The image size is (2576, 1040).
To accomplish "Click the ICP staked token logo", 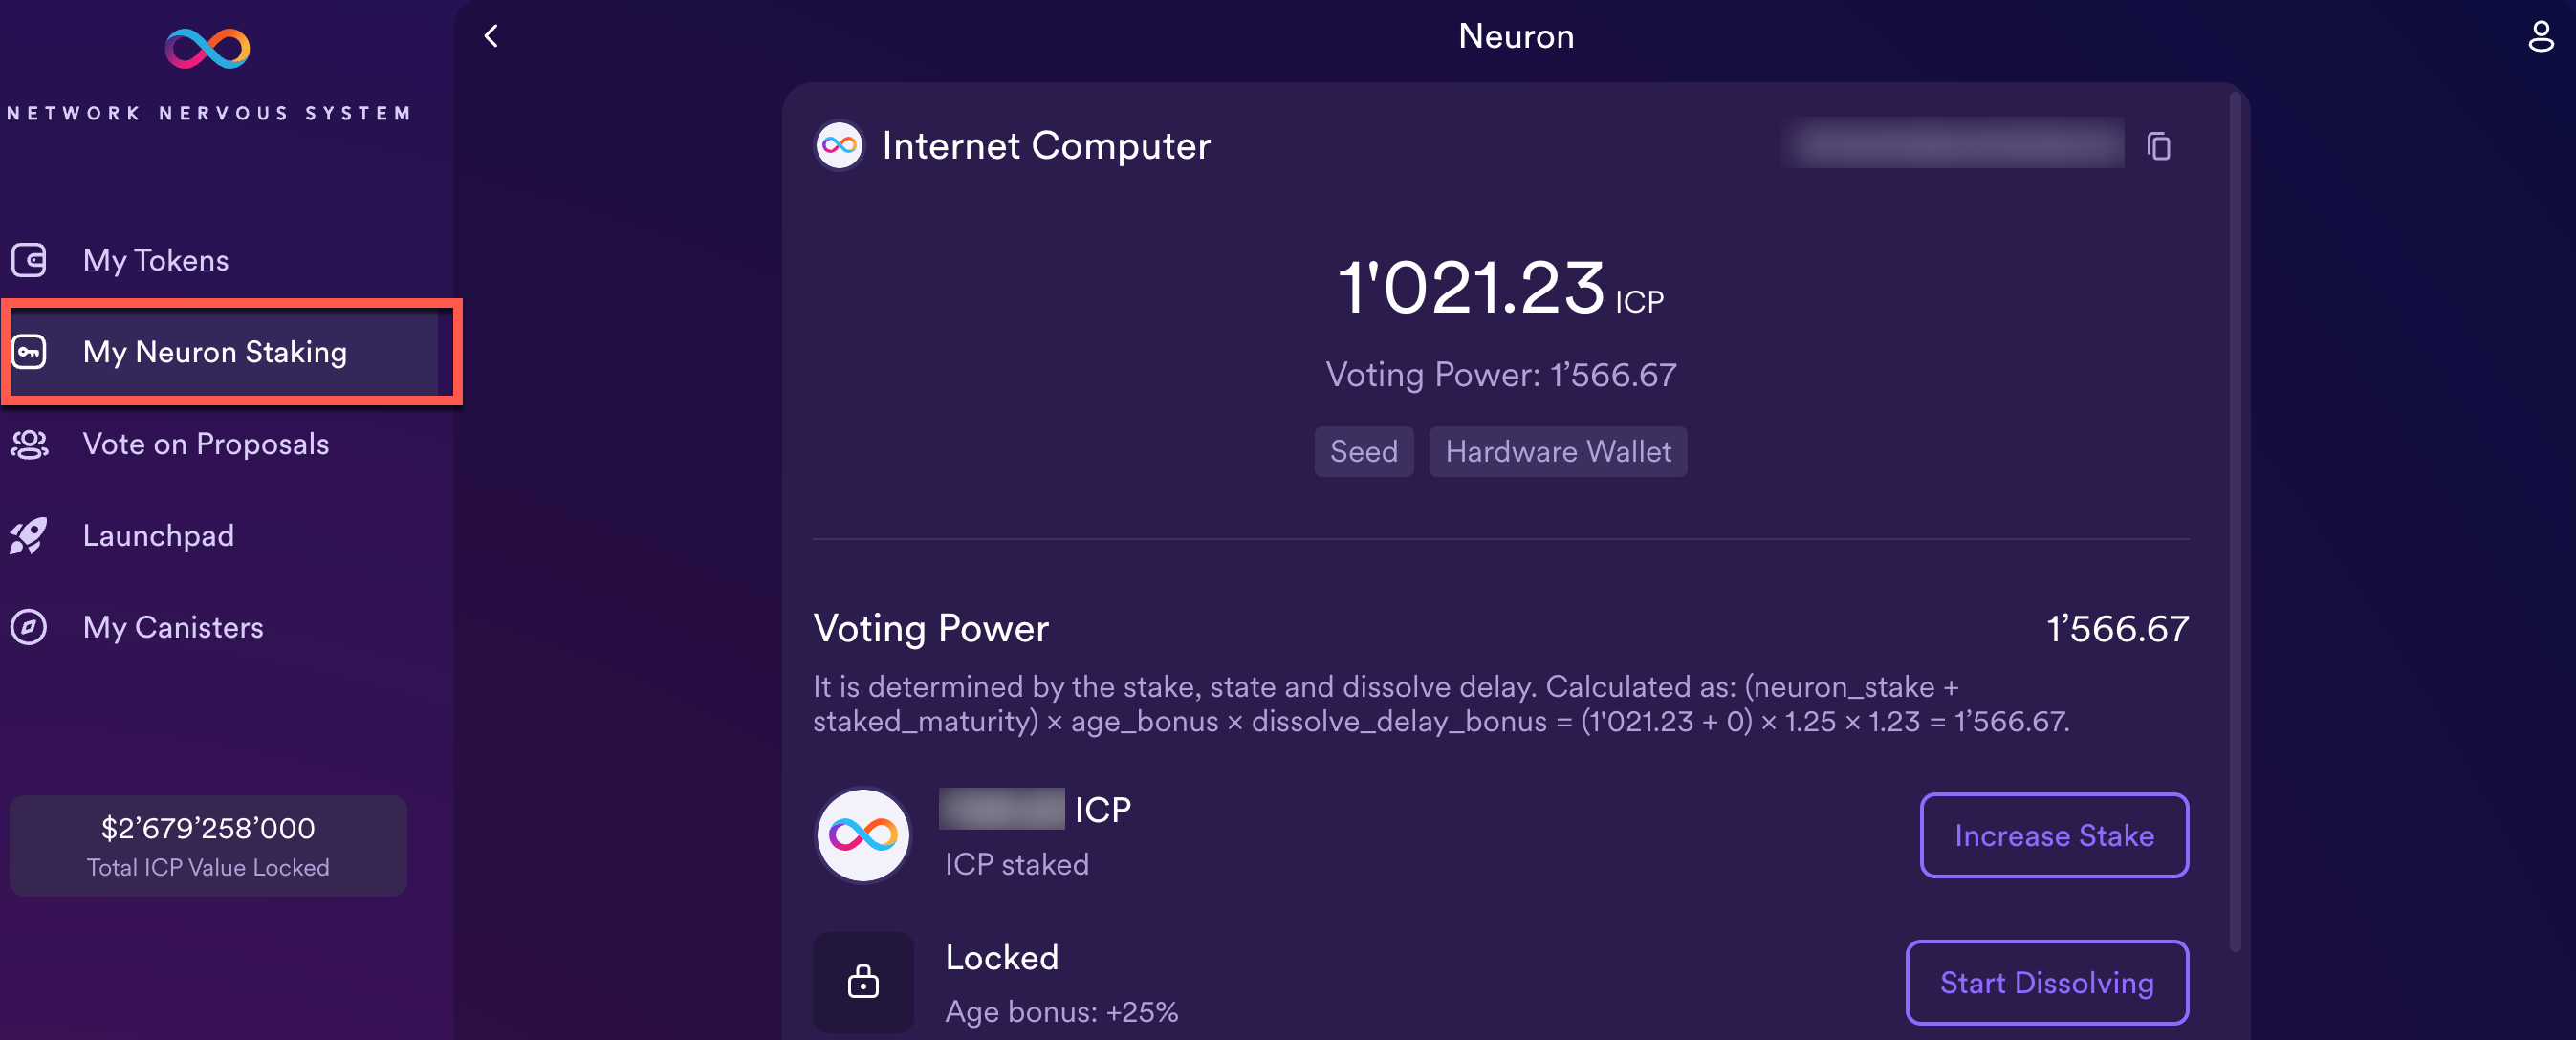I will pos(862,835).
